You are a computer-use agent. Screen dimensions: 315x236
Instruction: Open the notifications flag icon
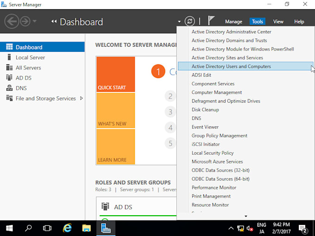point(211,20)
